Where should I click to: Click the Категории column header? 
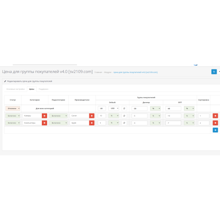(x=35, y=100)
